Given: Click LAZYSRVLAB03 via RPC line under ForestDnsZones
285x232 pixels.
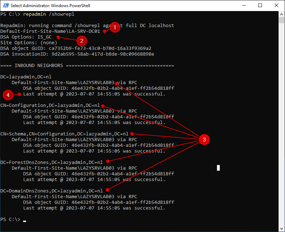Looking at the screenshot, I should click(74, 168).
